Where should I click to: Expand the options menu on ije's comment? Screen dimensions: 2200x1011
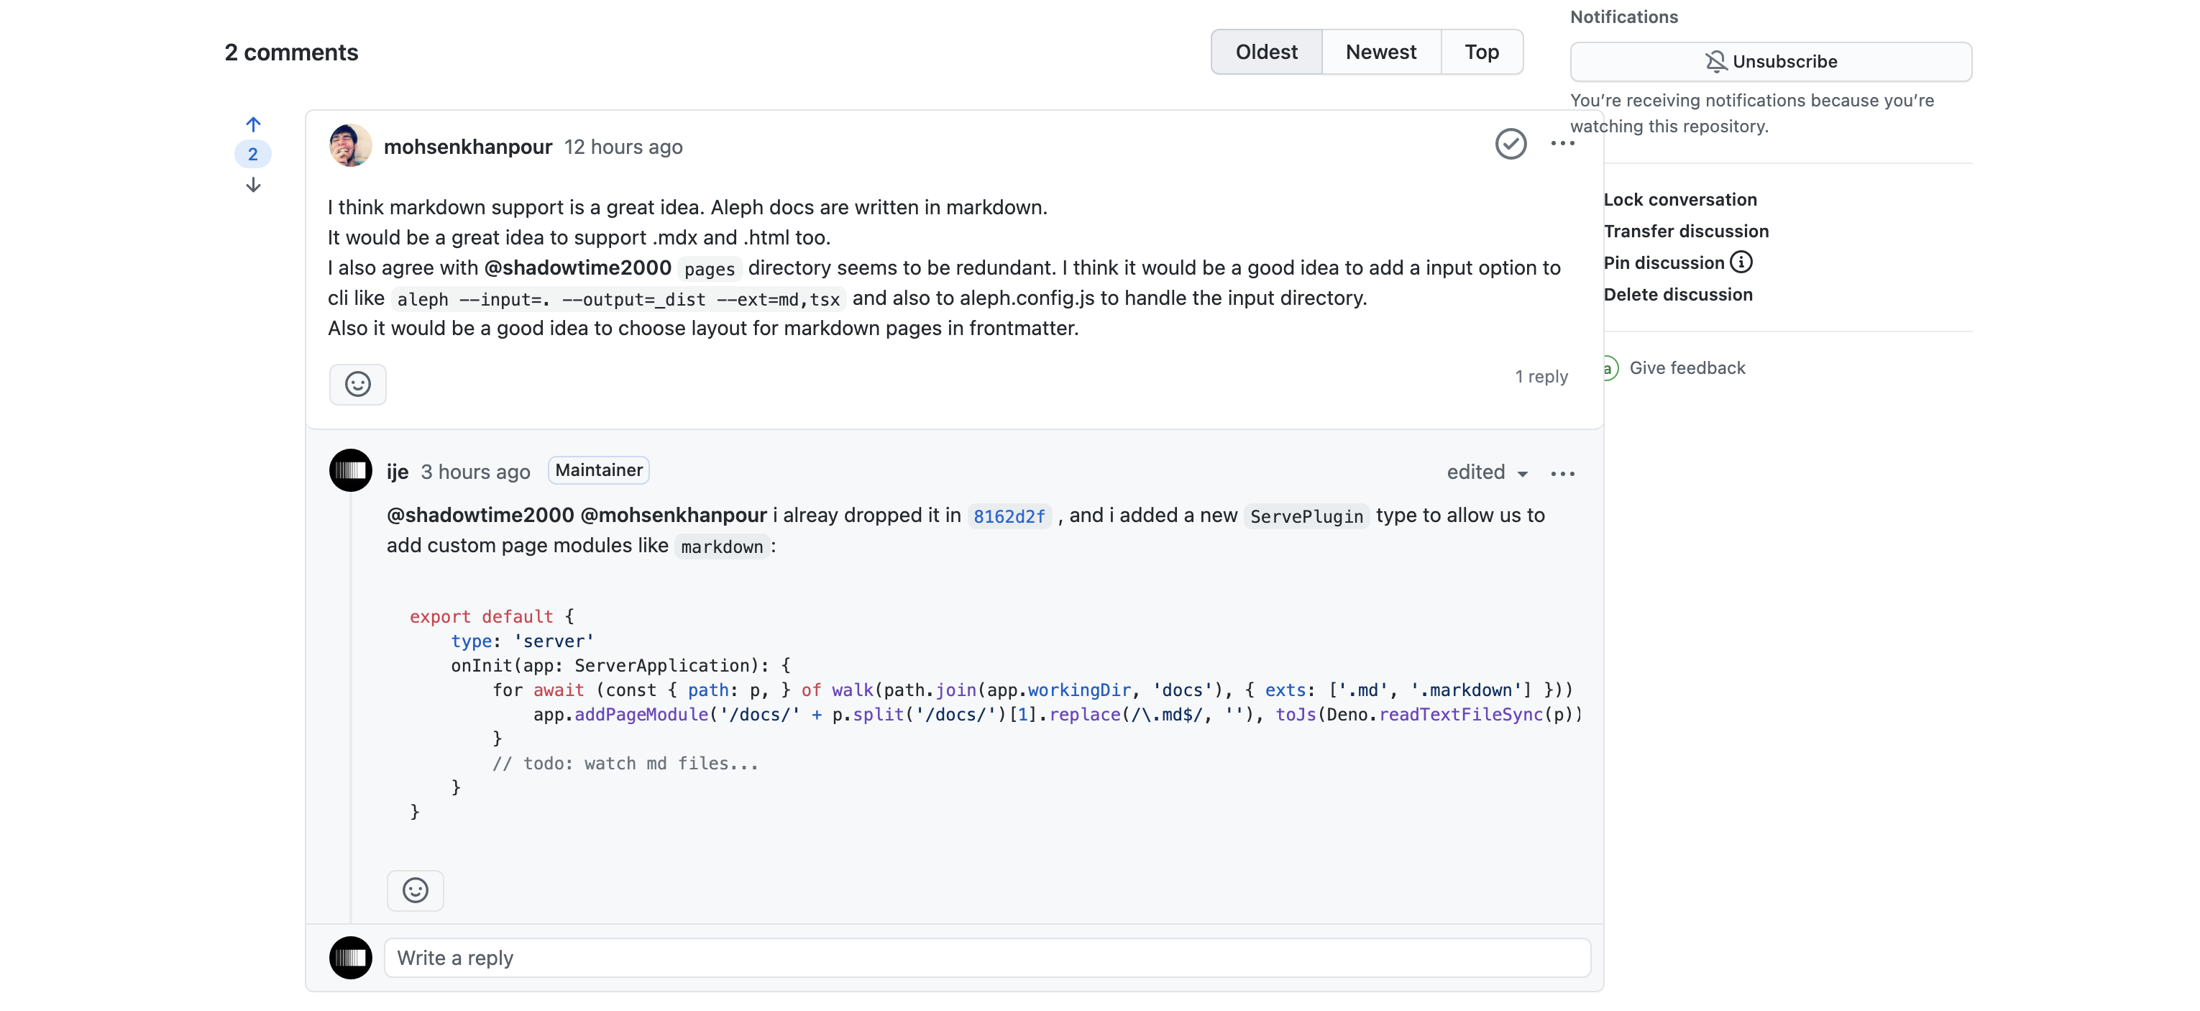coord(1562,472)
